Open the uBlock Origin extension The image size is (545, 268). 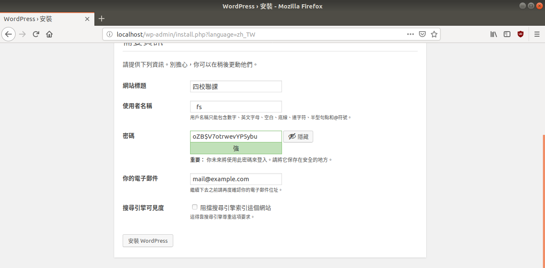521,34
